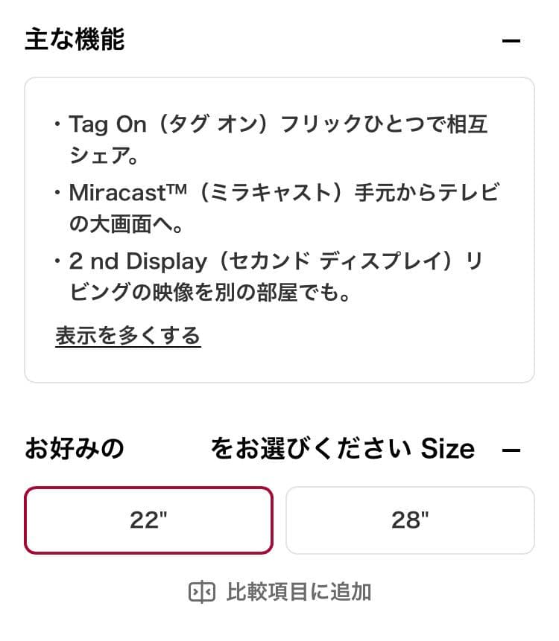Click the 28" size selector tile

click(x=410, y=520)
